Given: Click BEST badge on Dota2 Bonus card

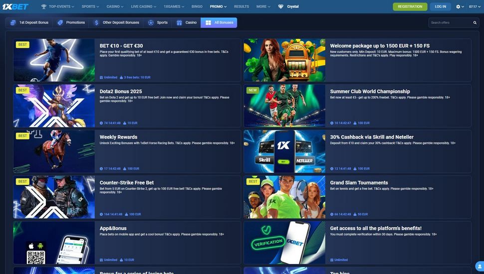Looking at the screenshot, I should pyautogui.click(x=22, y=90).
